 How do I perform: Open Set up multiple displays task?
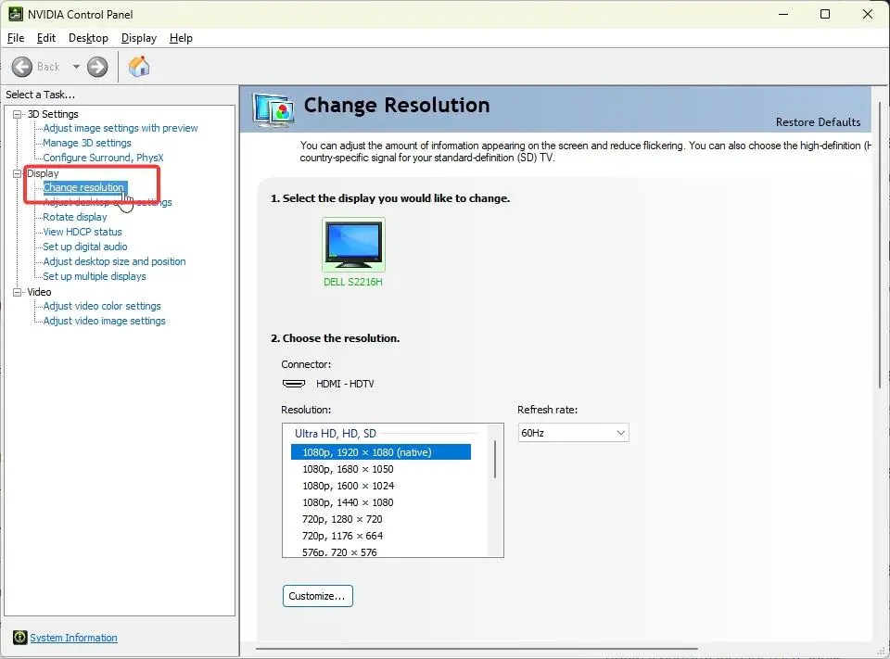95,276
